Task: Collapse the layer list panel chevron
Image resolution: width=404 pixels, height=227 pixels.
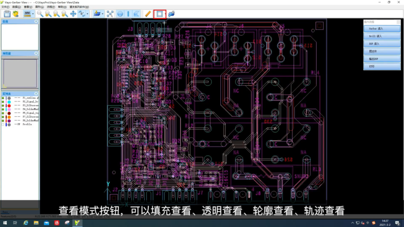Action: click(36, 94)
